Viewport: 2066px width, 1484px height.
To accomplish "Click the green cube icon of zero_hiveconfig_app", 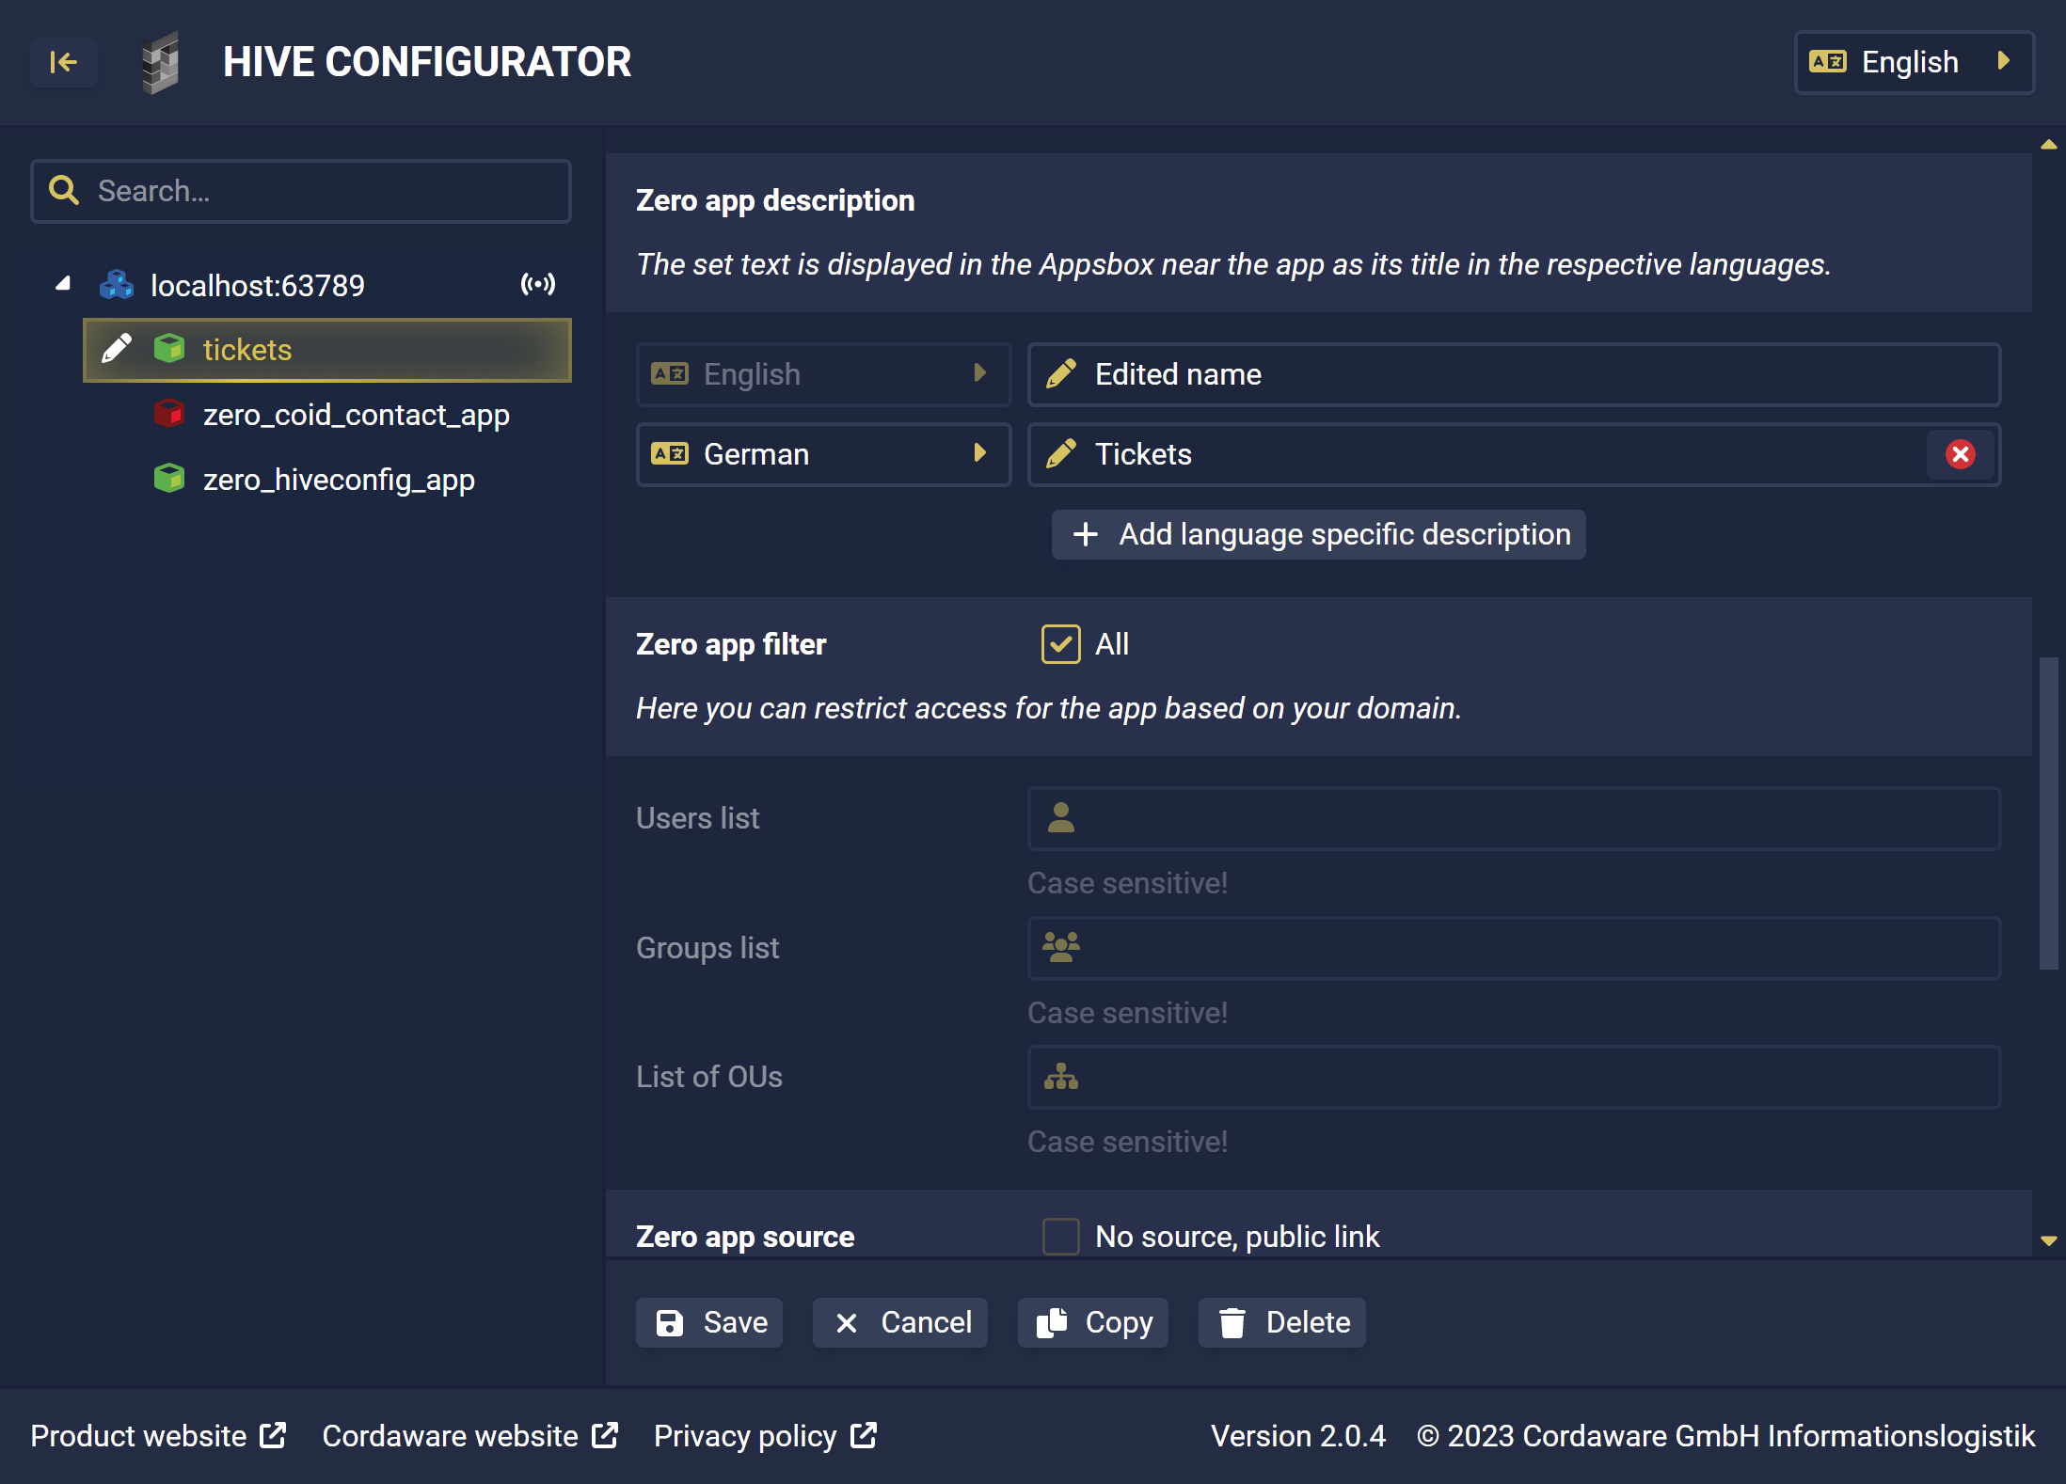I will point(169,479).
